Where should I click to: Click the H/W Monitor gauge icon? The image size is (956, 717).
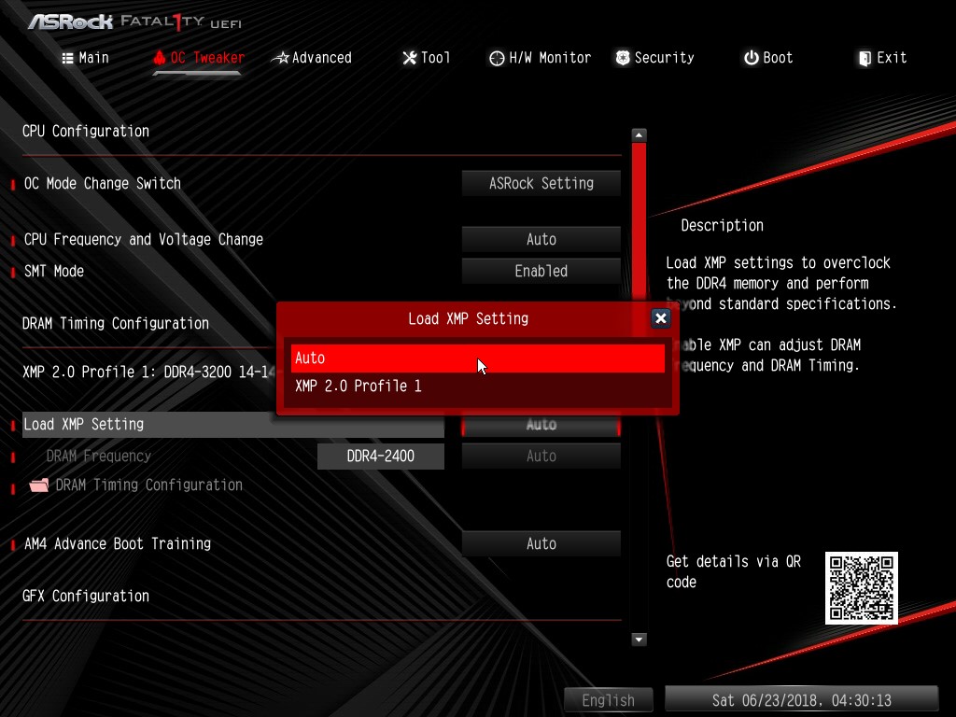click(x=497, y=58)
